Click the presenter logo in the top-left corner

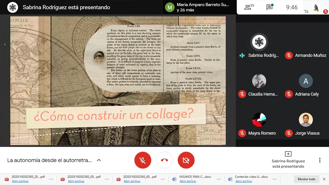12,7
